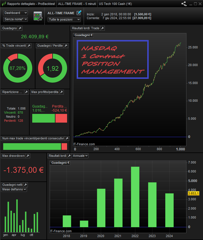Click the 87,28% win rate donut chart
The image size is (203, 240).
pyautogui.click(x=18, y=68)
